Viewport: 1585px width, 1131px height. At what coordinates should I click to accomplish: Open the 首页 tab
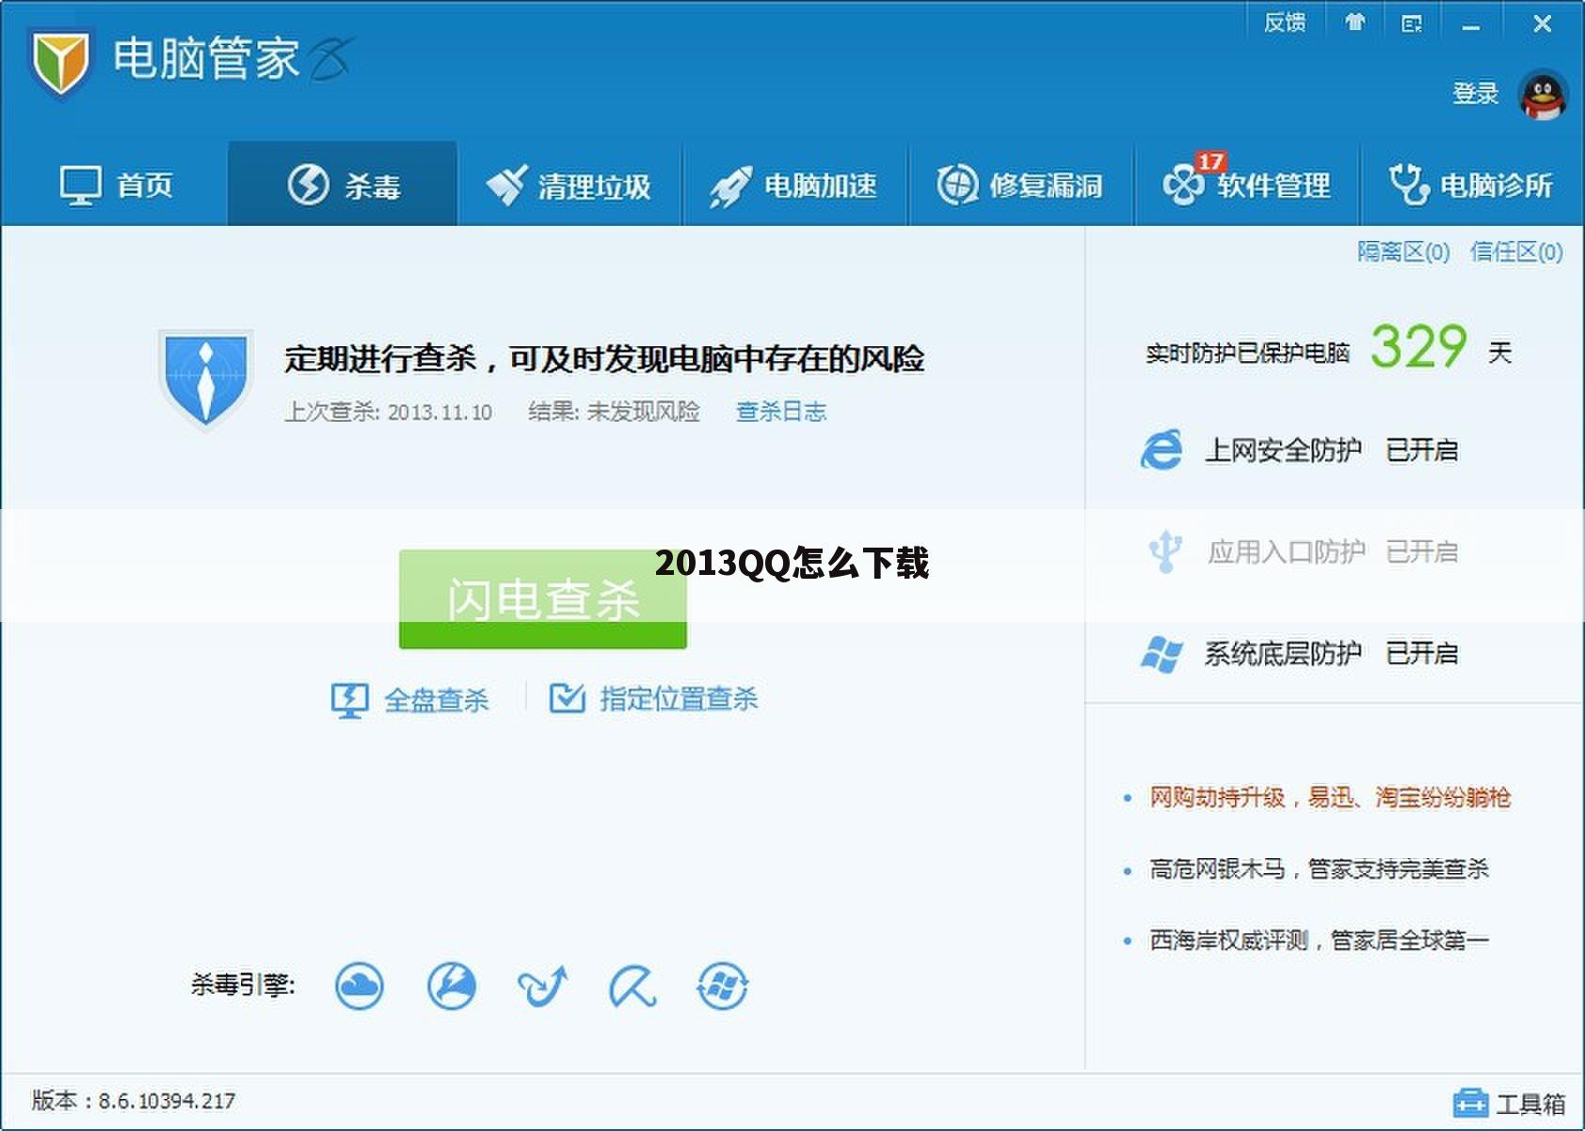point(115,184)
